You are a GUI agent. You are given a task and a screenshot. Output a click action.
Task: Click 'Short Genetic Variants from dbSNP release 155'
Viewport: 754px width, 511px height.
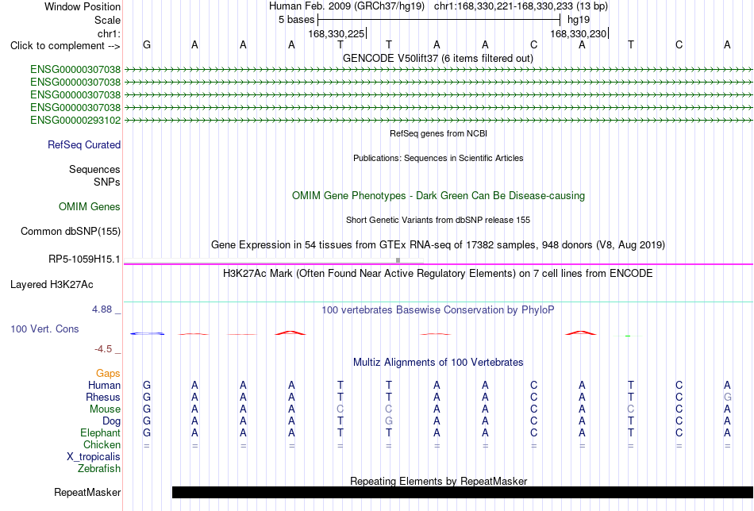point(438,220)
